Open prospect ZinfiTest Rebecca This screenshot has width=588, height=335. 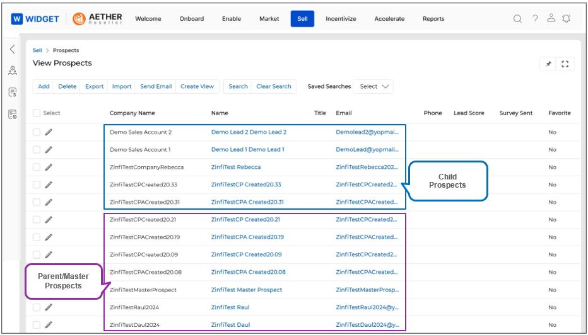tap(236, 167)
